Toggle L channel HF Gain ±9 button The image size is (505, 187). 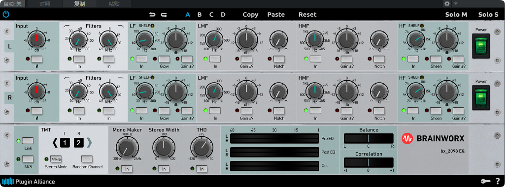[x=458, y=59]
